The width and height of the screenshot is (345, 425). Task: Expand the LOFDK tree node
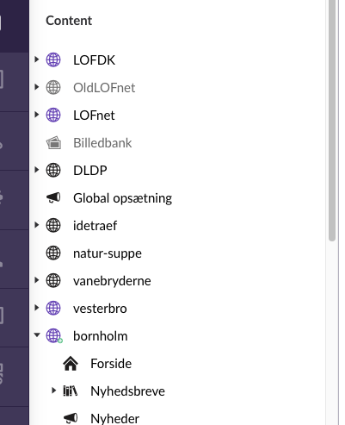36,59
